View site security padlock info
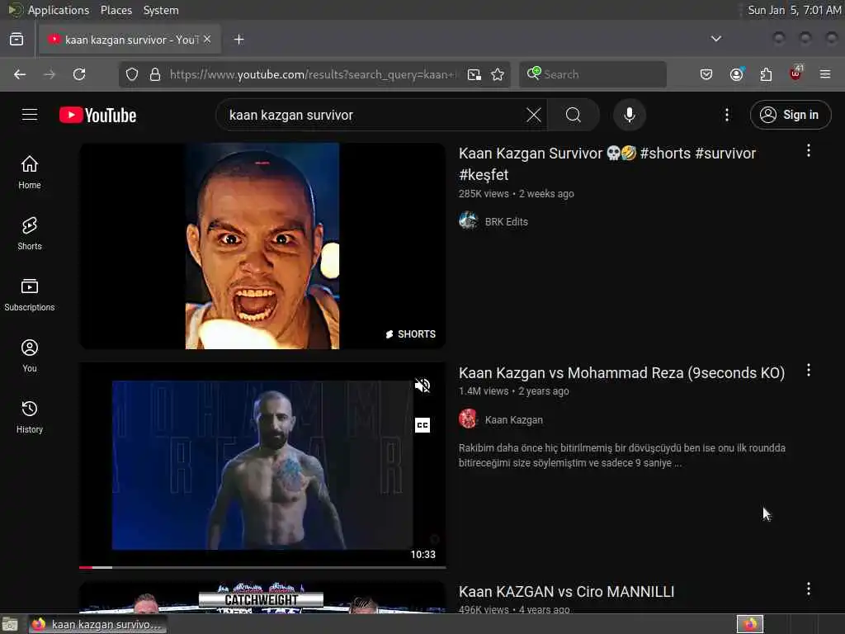Screen dimensions: 845x634 pyautogui.click(x=155, y=74)
